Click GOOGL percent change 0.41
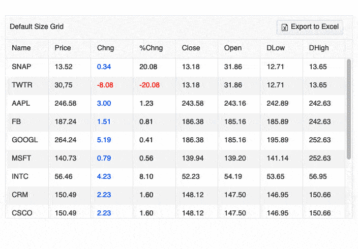Viewport: 358px width, 249px height. (146, 140)
